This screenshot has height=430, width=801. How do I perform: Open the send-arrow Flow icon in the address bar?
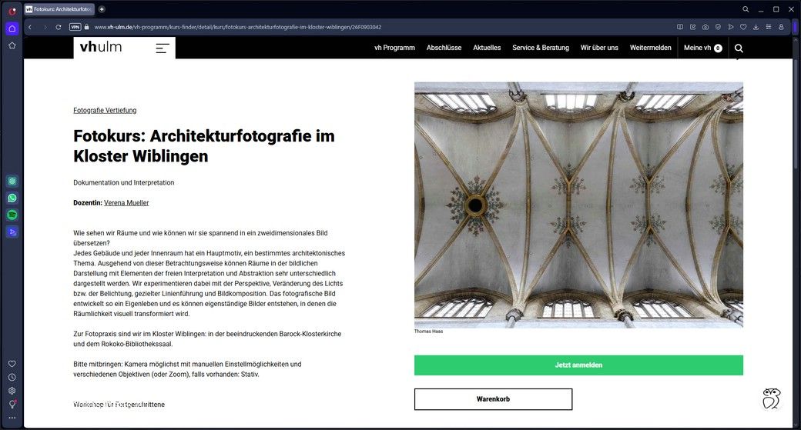pos(730,27)
